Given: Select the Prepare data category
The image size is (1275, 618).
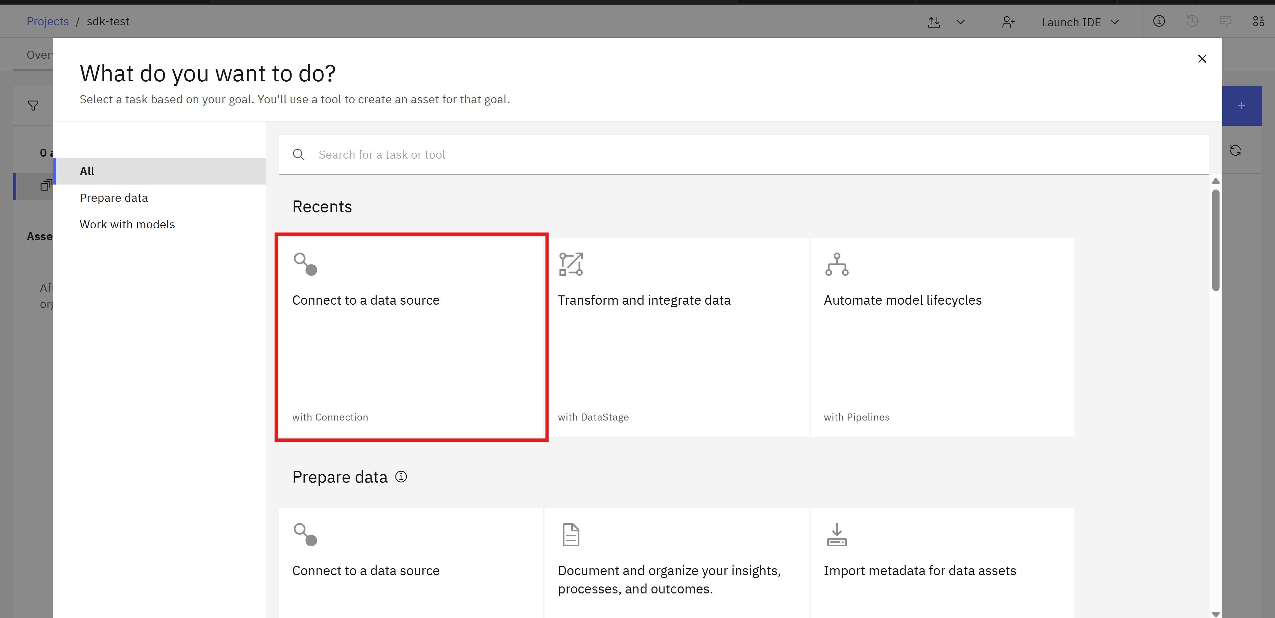Looking at the screenshot, I should (x=160, y=198).
